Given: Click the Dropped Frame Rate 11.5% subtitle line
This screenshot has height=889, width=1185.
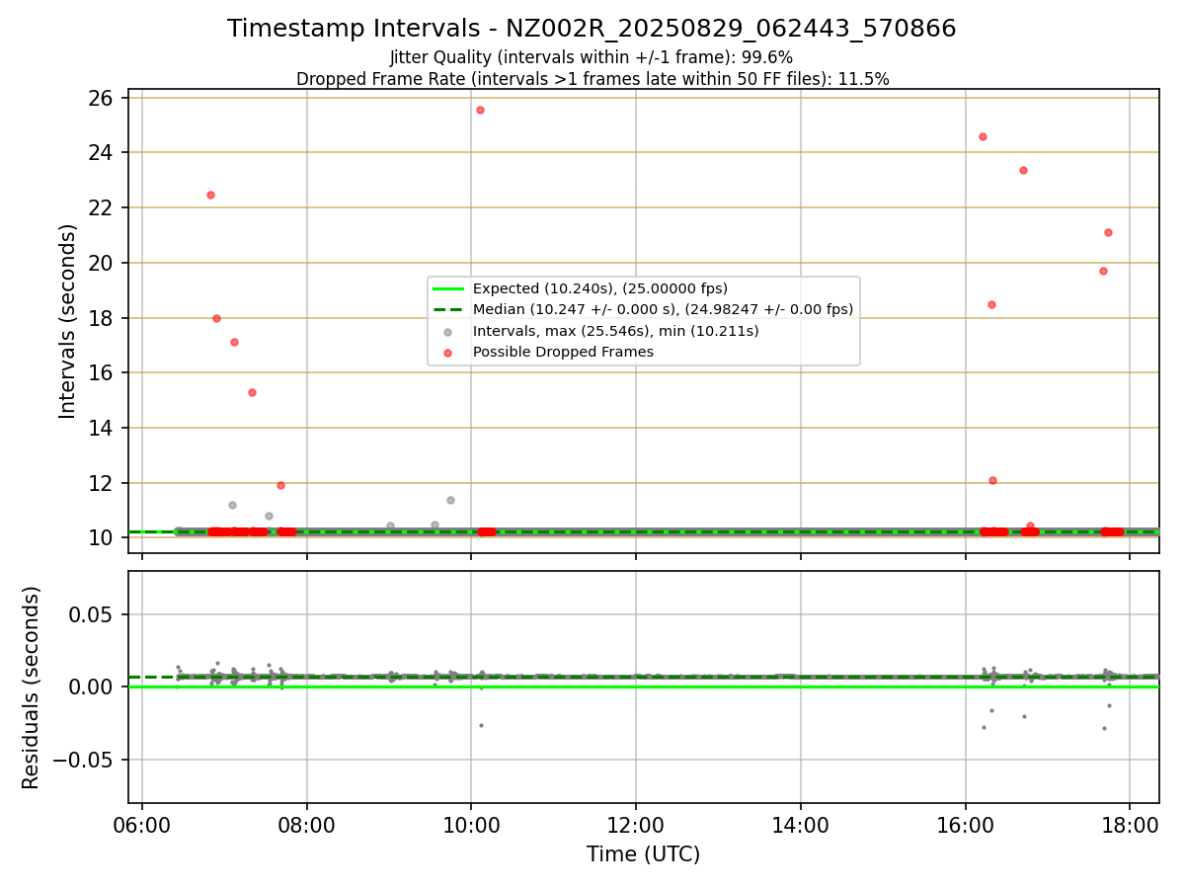Looking at the screenshot, I should pos(592,79).
